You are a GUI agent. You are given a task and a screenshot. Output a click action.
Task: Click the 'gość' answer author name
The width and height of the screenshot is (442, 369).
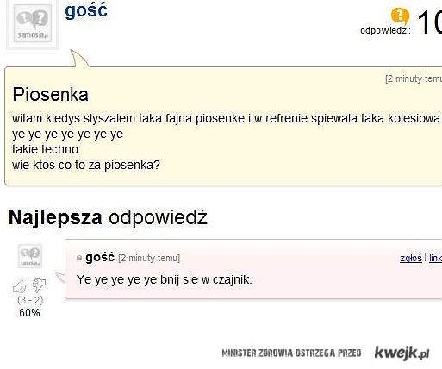100,257
